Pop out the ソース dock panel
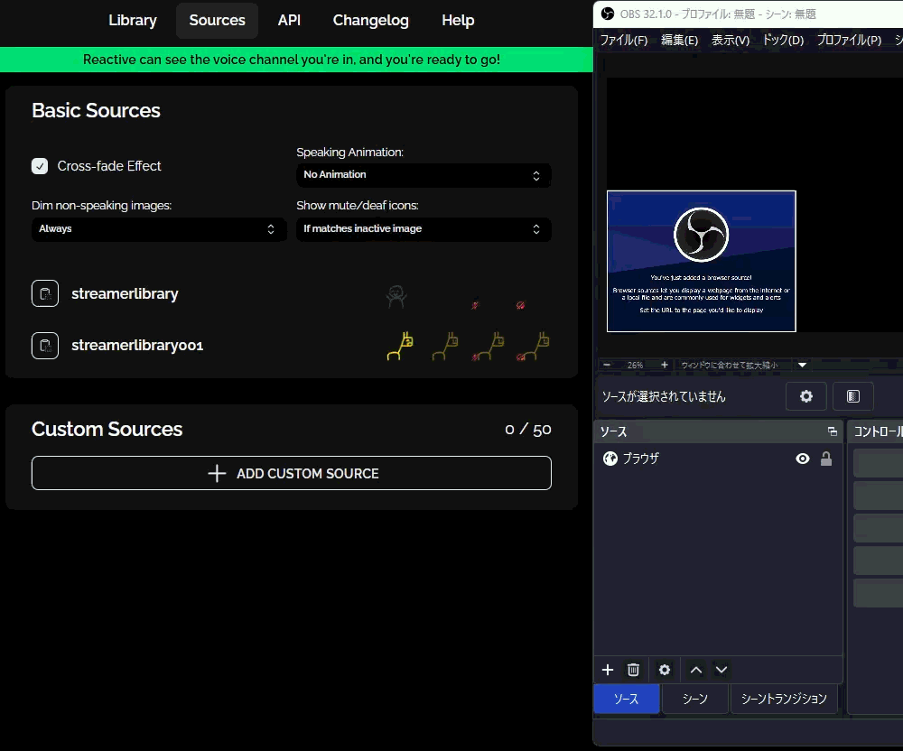The height and width of the screenshot is (751, 903). click(x=832, y=431)
